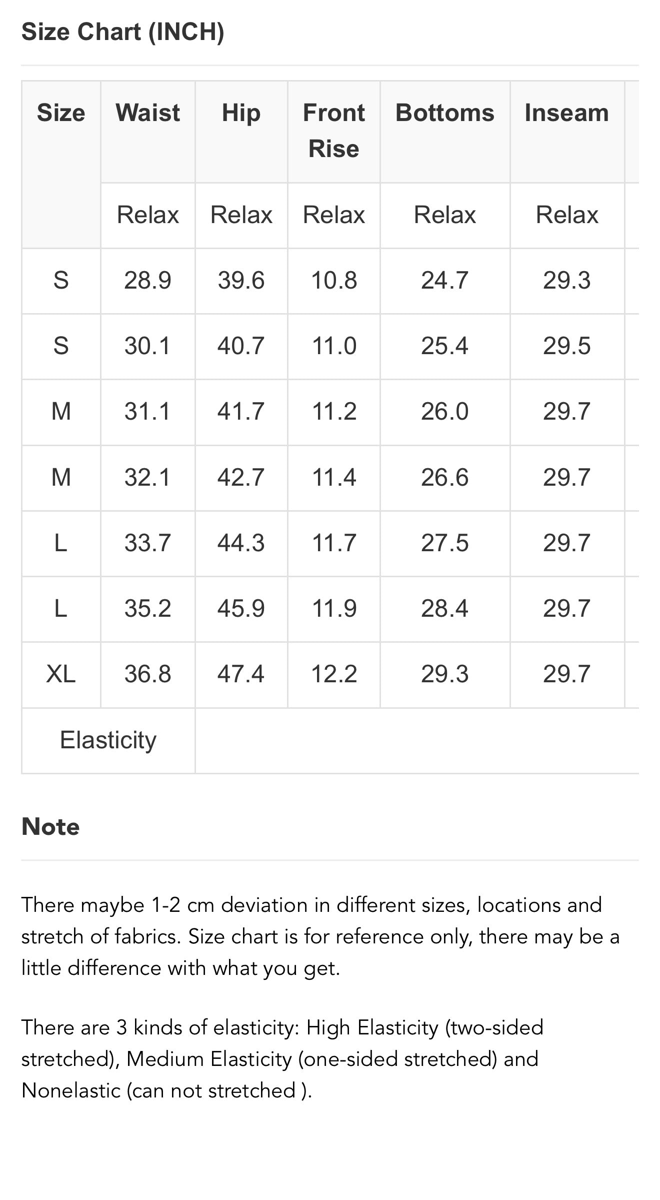Image resolution: width=660 pixels, height=1200 pixels.
Task: Select hip value 45.9
Action: (241, 608)
